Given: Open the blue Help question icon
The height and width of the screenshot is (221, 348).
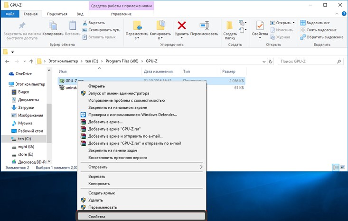Looking at the screenshot, I should tap(344, 14).
